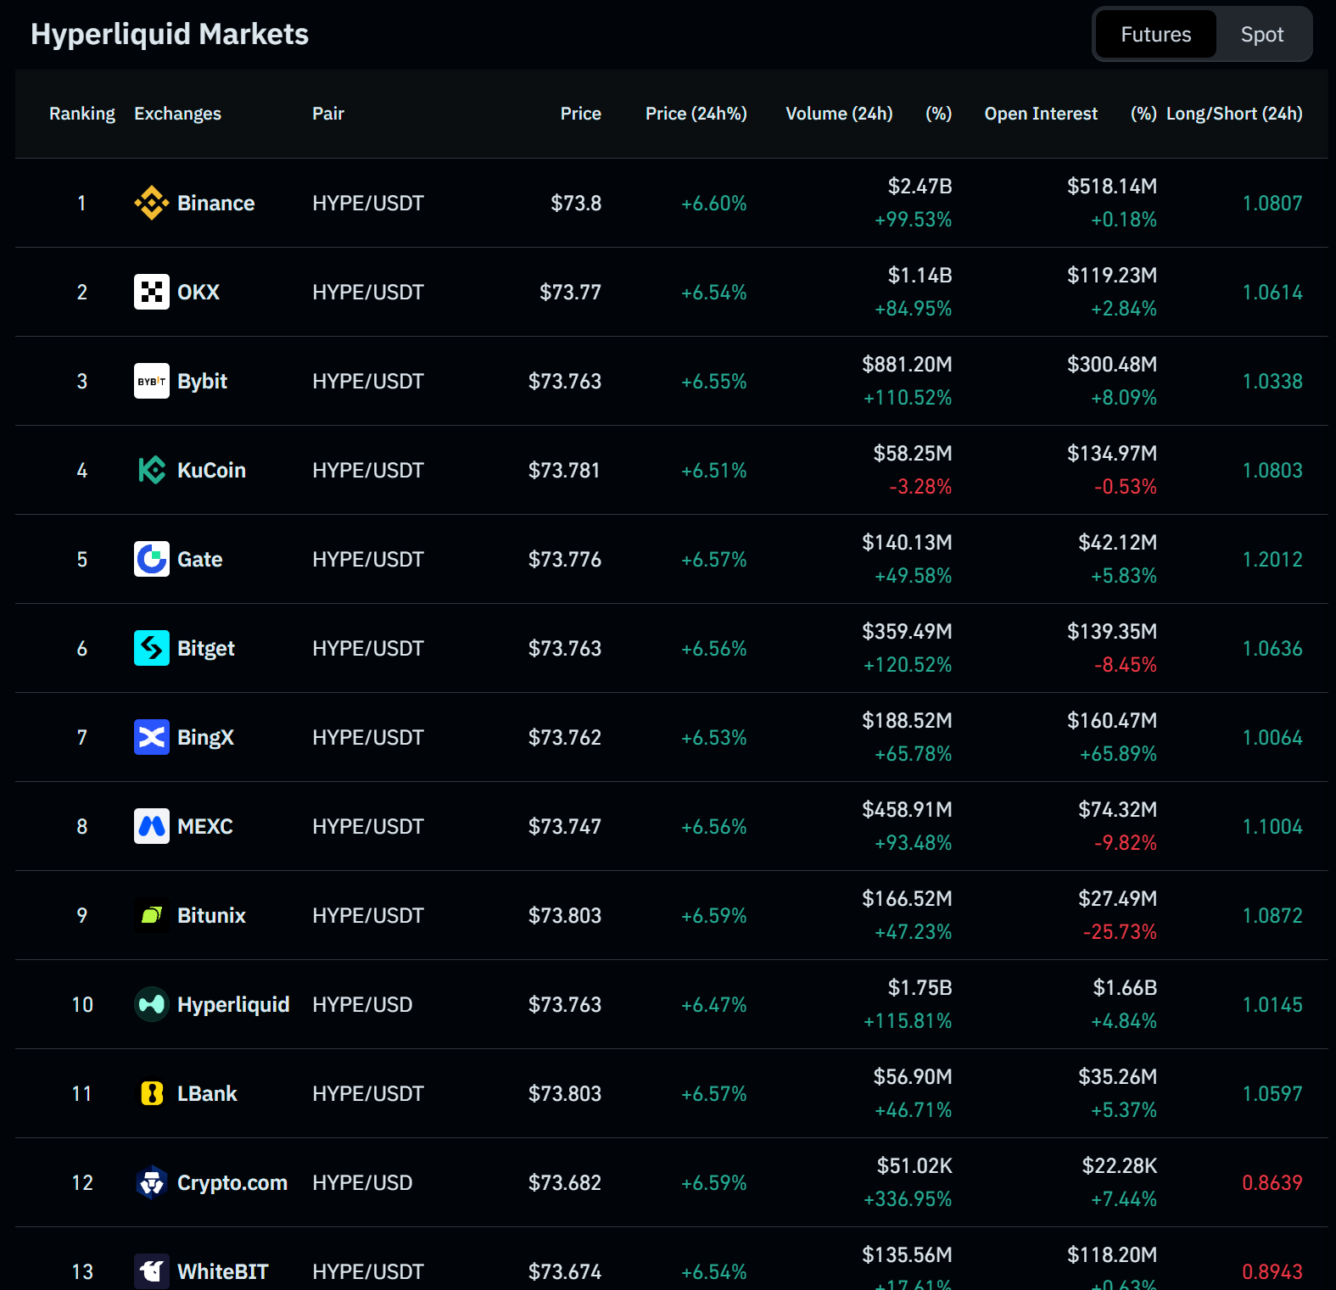Sort by the Pair column header
This screenshot has height=1290, width=1336.
pos(328,114)
